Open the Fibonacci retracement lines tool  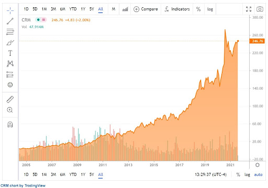click(10, 32)
